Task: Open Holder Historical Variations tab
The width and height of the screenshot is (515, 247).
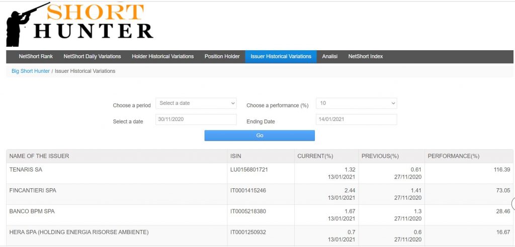Action: pyautogui.click(x=162, y=56)
